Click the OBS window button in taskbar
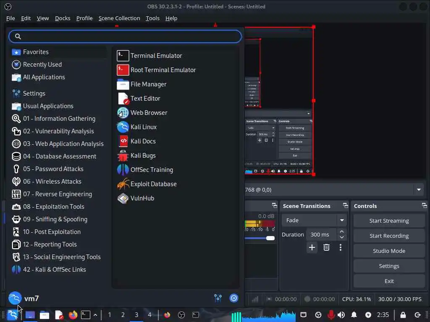 181,315
